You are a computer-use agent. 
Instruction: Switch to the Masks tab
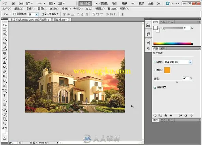click(x=163, y=48)
